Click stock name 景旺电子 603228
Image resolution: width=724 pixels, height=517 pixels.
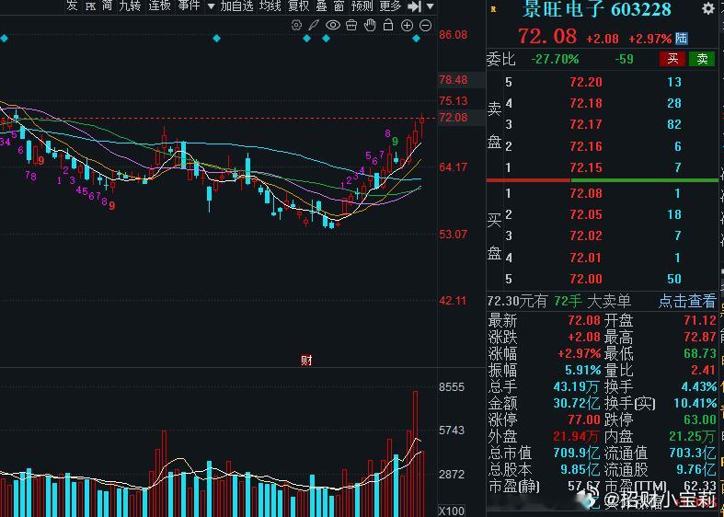596,9
